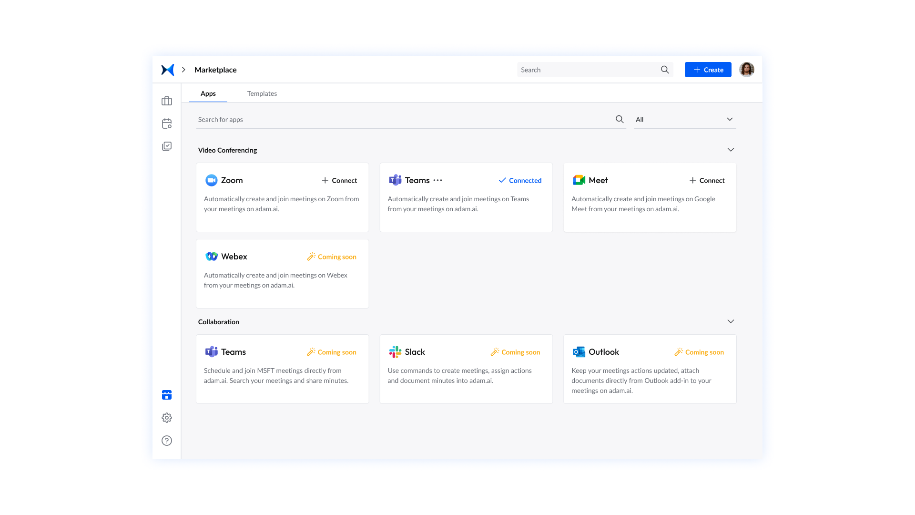Open the Teams card options menu
Image resolution: width=915 pixels, height=515 pixels.
(x=437, y=180)
